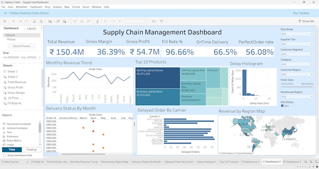Open the Ship Mode filter dropdown
This screenshot has width=319, height=169.
[x=297, y=34]
